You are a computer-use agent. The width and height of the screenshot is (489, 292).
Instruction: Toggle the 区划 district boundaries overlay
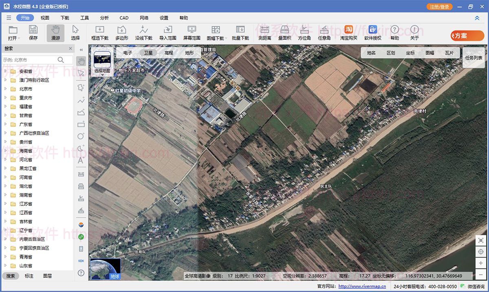(391, 53)
